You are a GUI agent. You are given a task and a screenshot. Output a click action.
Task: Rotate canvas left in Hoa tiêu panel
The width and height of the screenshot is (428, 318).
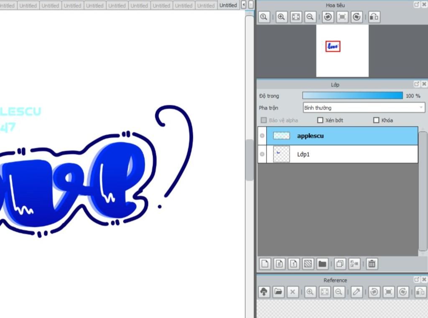(x=328, y=17)
